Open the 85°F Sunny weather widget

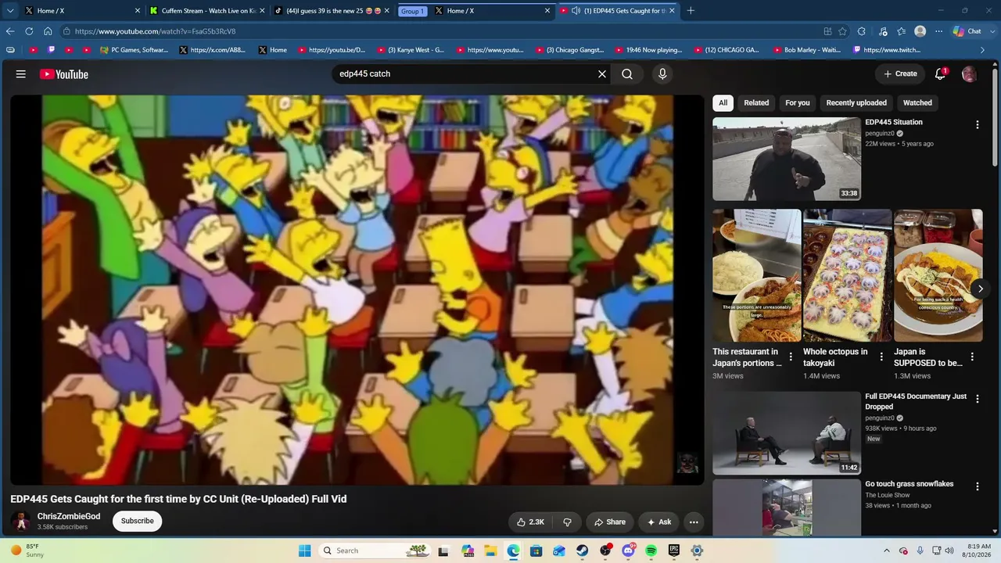coord(28,550)
